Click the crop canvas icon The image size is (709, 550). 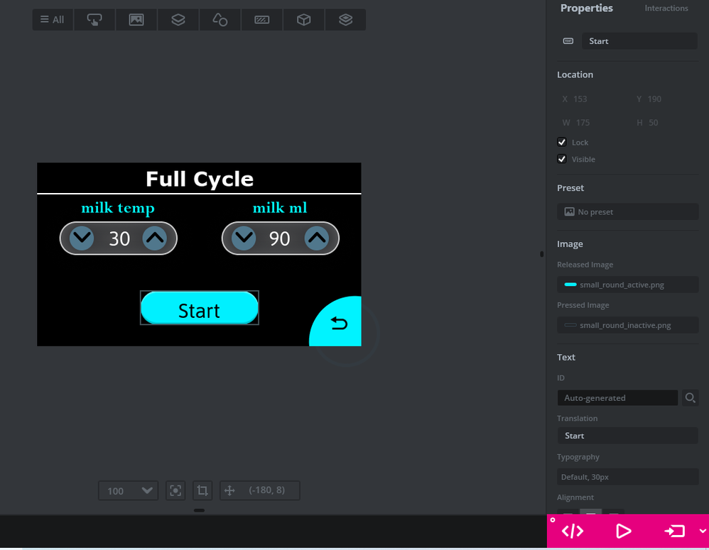coord(202,491)
